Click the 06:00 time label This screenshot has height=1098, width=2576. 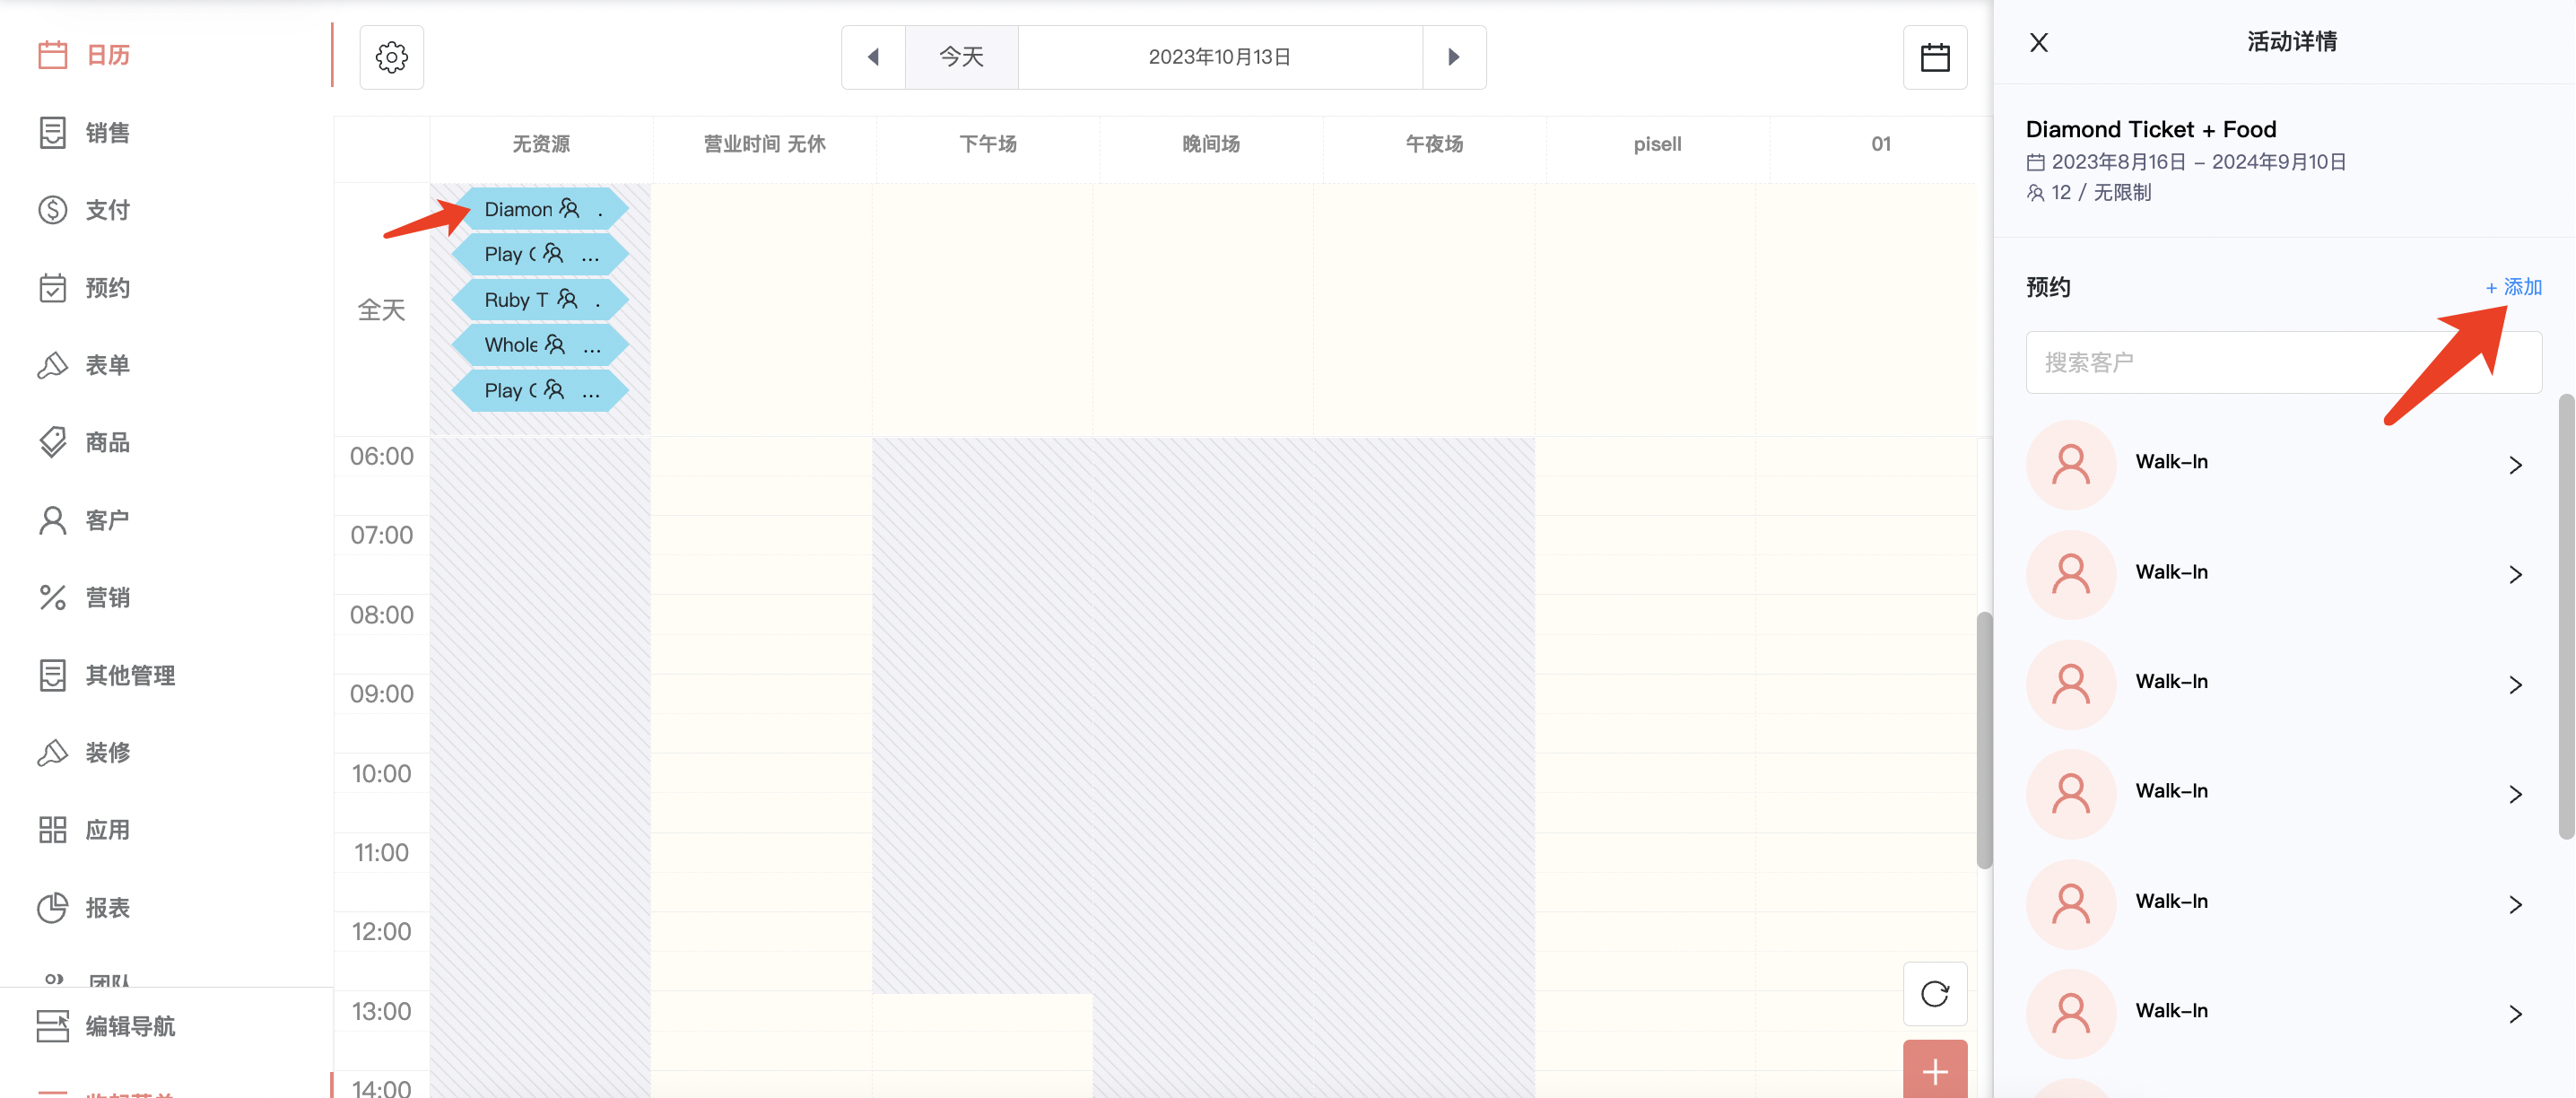click(381, 456)
